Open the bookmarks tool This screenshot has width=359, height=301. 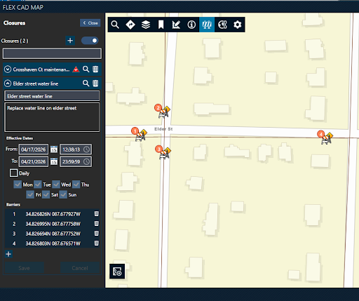pyautogui.click(x=161, y=25)
